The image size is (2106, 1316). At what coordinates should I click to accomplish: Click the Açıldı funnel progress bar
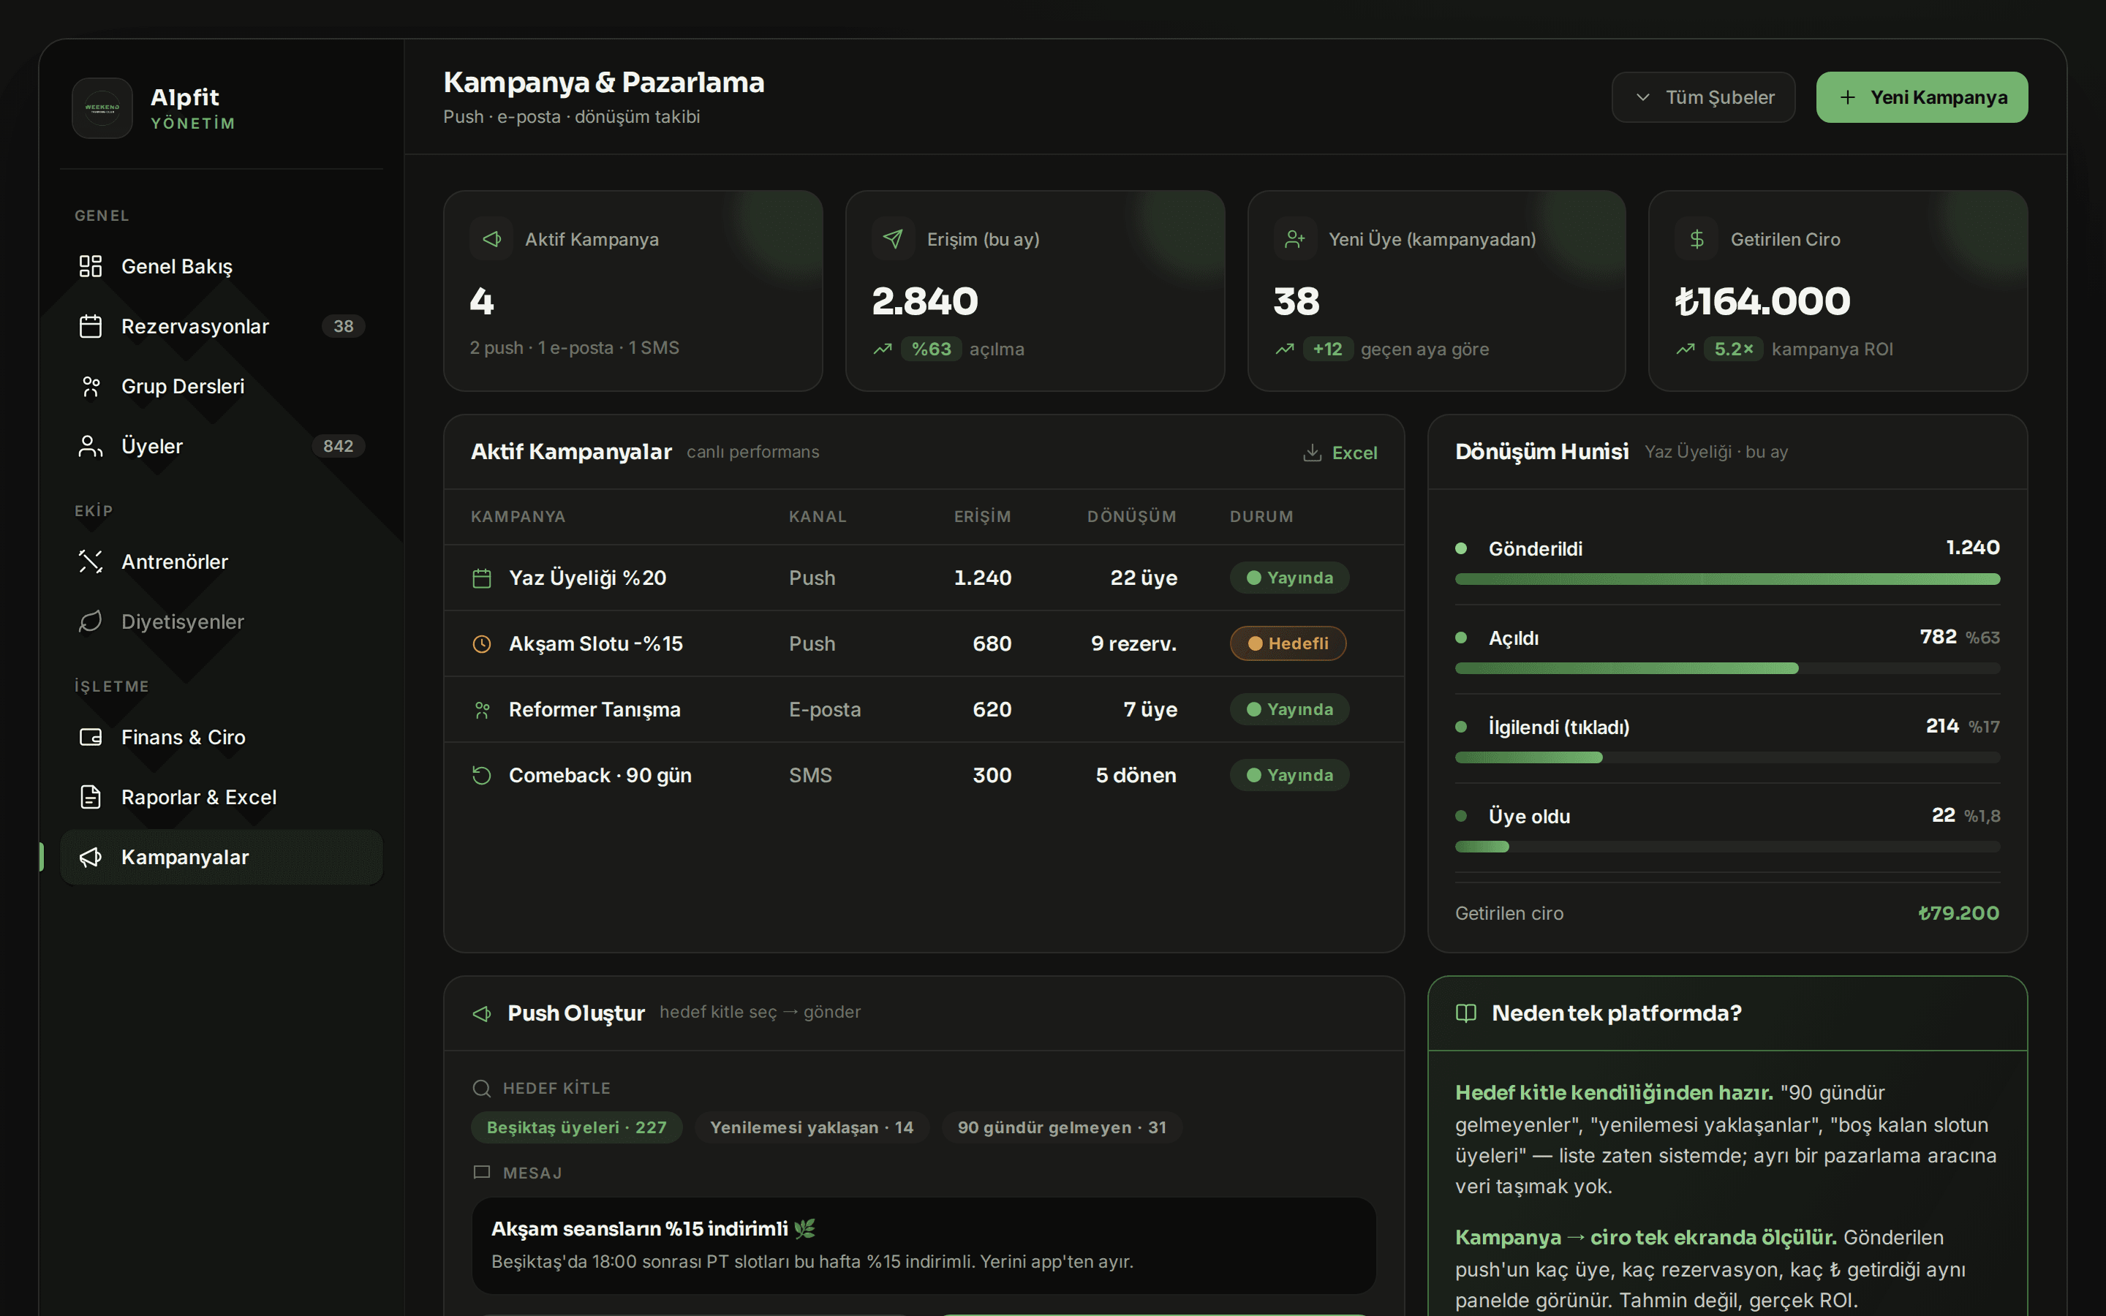pos(1726,668)
